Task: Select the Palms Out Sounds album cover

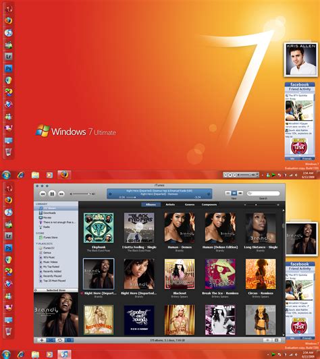Action: pyautogui.click(x=139, y=320)
